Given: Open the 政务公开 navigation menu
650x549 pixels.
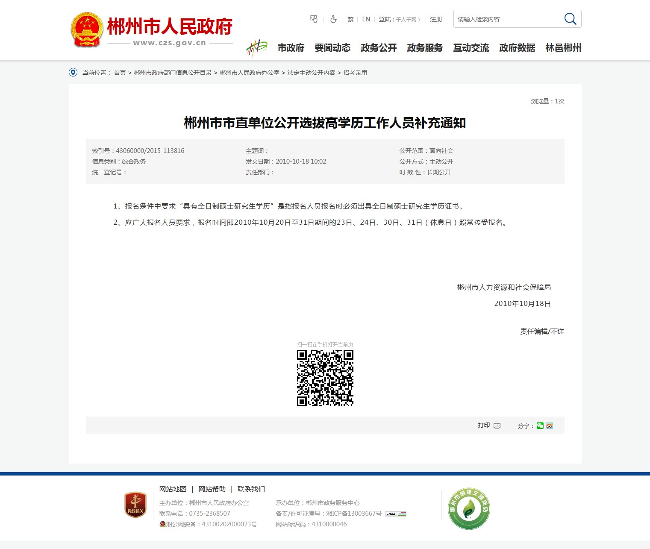Looking at the screenshot, I should (379, 48).
